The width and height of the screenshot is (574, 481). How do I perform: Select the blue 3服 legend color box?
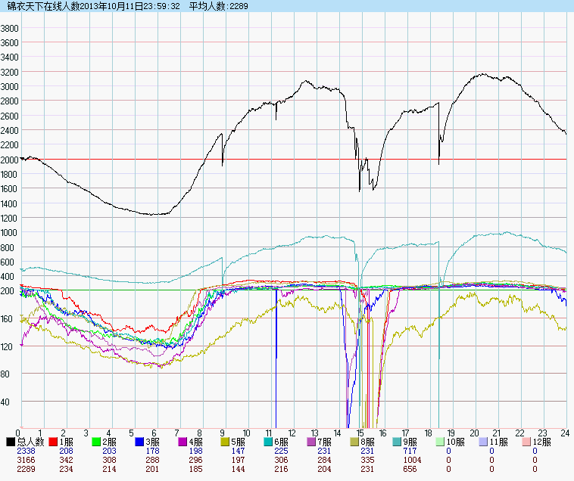tap(140, 442)
